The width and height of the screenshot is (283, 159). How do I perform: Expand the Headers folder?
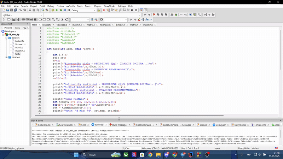[x=6, y=57]
